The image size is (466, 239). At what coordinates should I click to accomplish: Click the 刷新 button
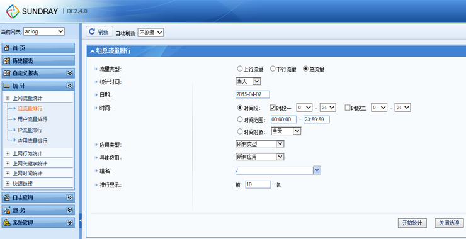(x=99, y=32)
